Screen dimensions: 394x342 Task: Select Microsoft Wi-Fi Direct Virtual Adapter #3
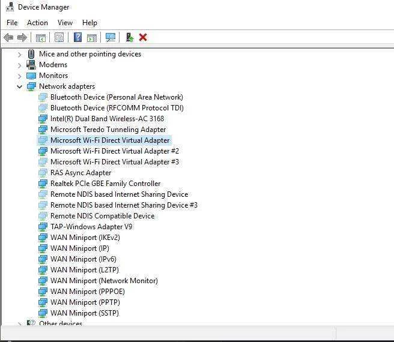coord(115,162)
